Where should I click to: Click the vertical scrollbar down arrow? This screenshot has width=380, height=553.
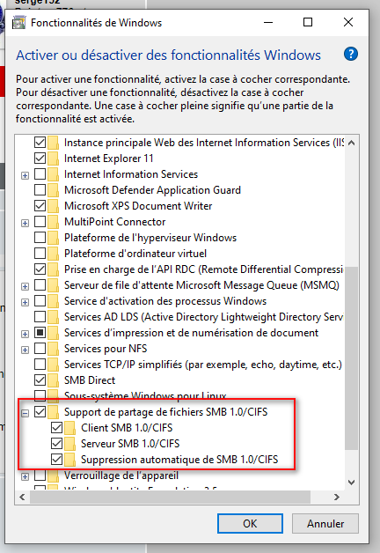pos(351,482)
